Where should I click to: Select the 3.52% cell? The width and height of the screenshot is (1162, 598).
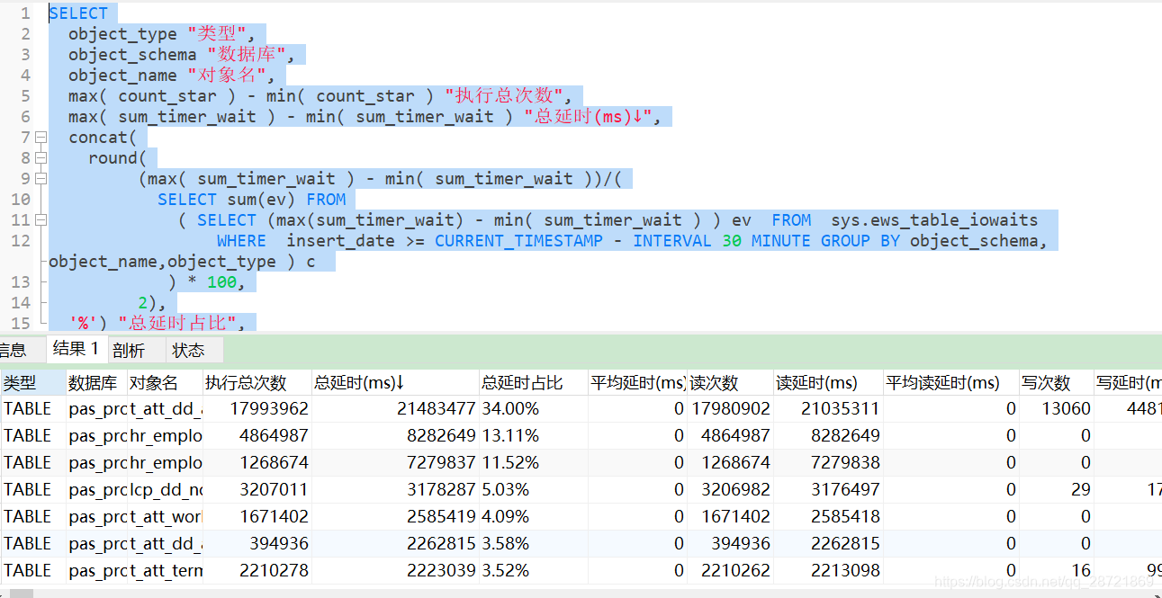(x=533, y=570)
